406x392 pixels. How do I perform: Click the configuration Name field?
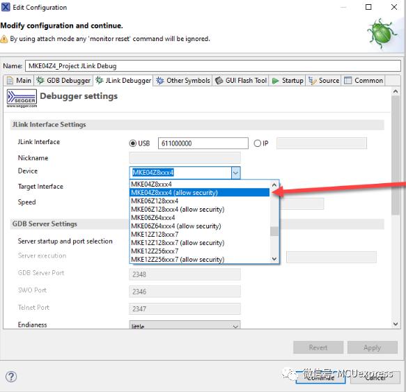tap(213, 65)
